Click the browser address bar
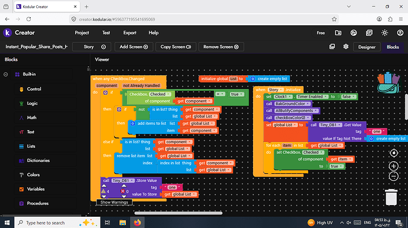Image resolution: width=408 pixels, height=228 pixels. 204,19
